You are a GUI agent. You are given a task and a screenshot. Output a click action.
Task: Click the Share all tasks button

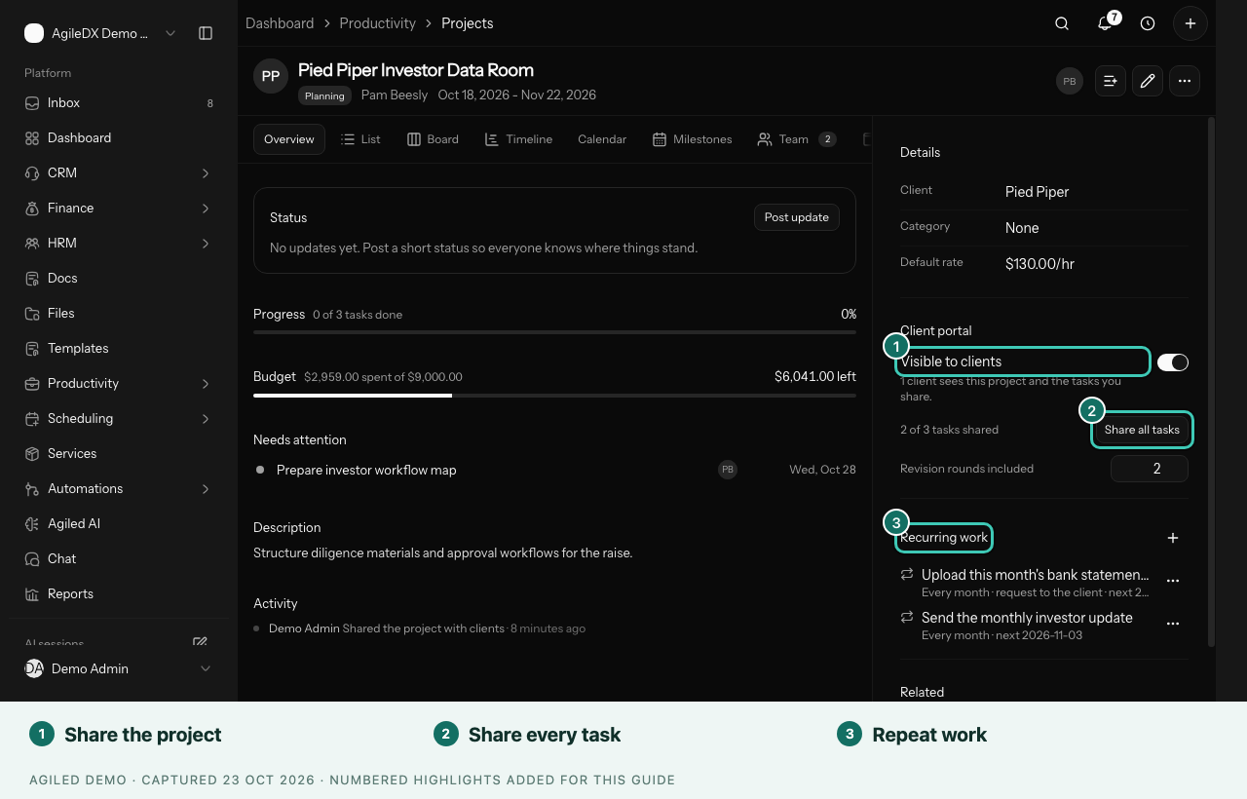1142,430
